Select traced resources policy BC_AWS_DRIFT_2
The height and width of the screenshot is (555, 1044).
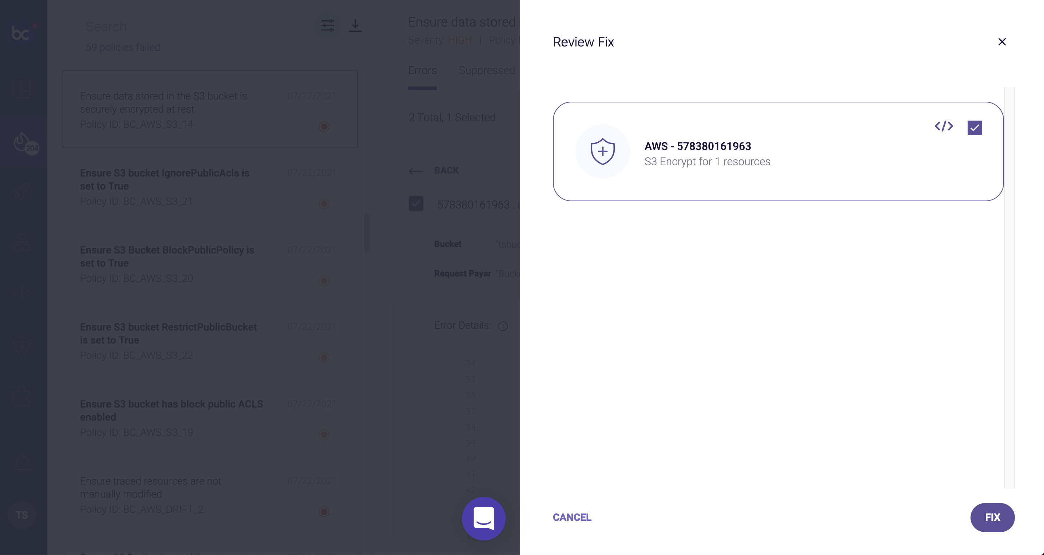click(210, 494)
